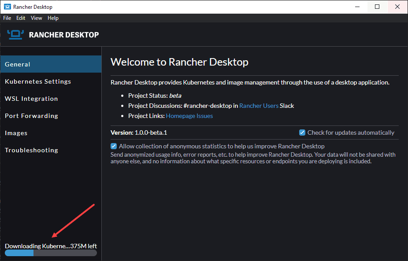408x261 pixels.
Task: Close the Rancher Desktop window
Action: click(x=397, y=7)
